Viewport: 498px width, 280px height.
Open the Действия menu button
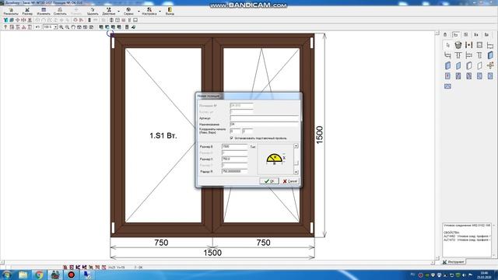click(109, 12)
